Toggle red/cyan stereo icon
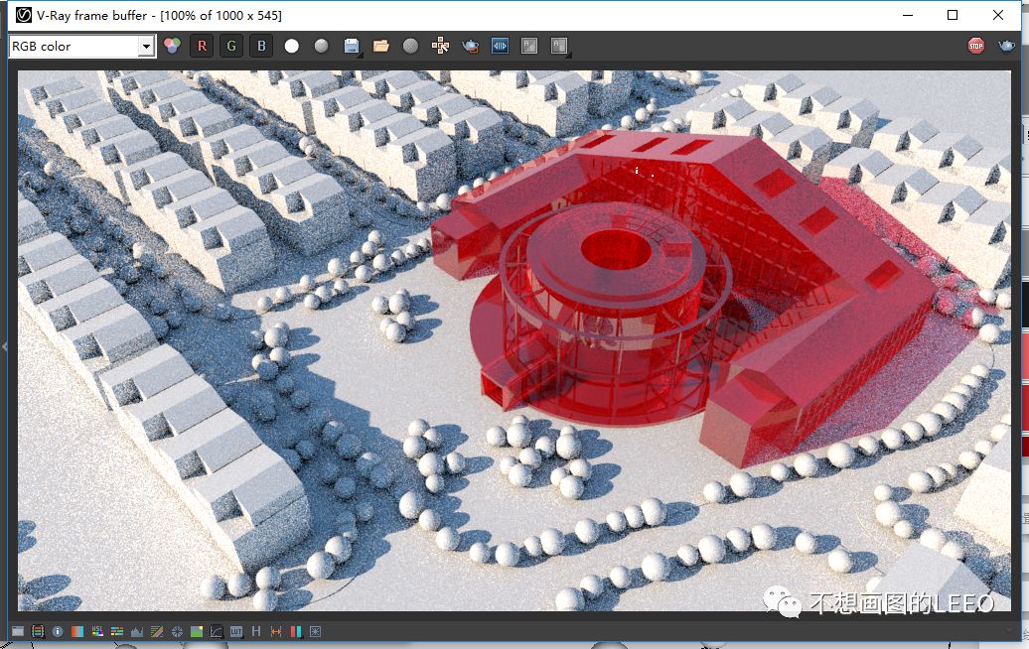 pyautogui.click(x=296, y=631)
